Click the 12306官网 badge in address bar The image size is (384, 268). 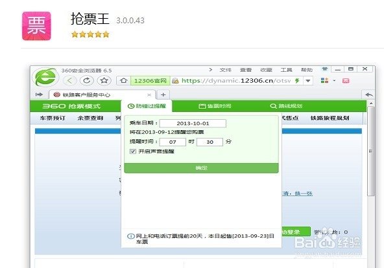[x=150, y=81]
